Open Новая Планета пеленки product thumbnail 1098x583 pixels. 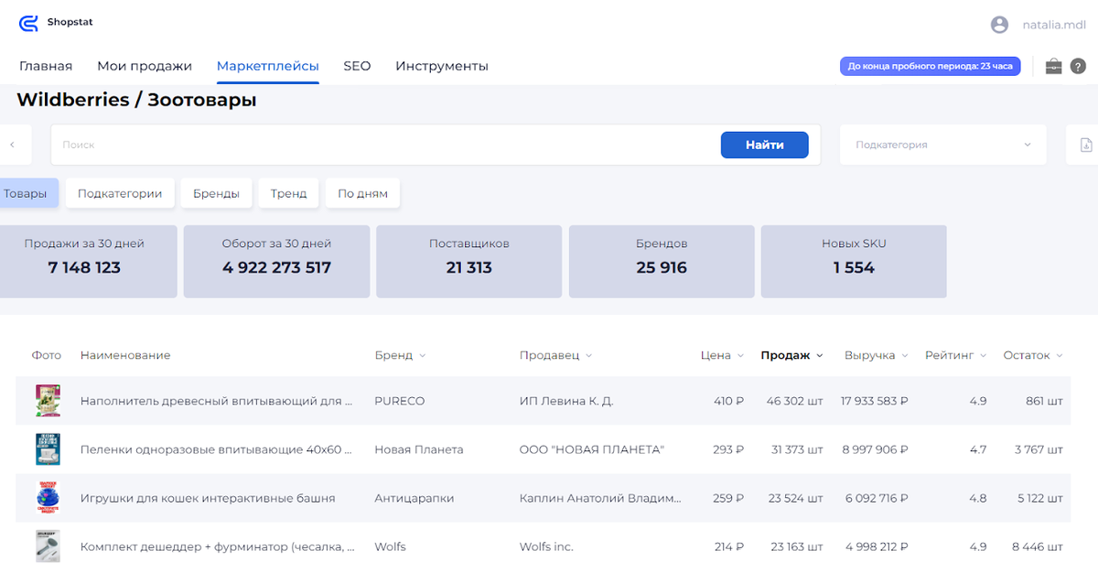tap(48, 449)
